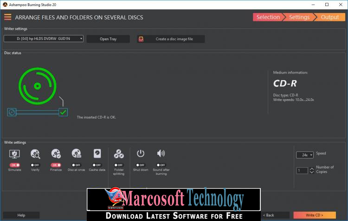Click the Verify disc magnifier icon
The width and height of the screenshot is (348, 221).
[35, 154]
